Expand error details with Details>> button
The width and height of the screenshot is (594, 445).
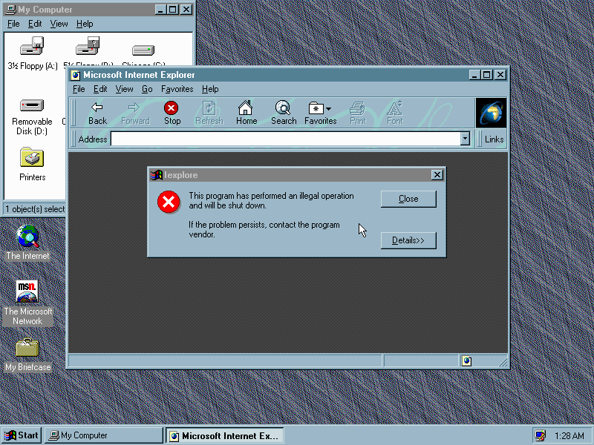point(408,240)
